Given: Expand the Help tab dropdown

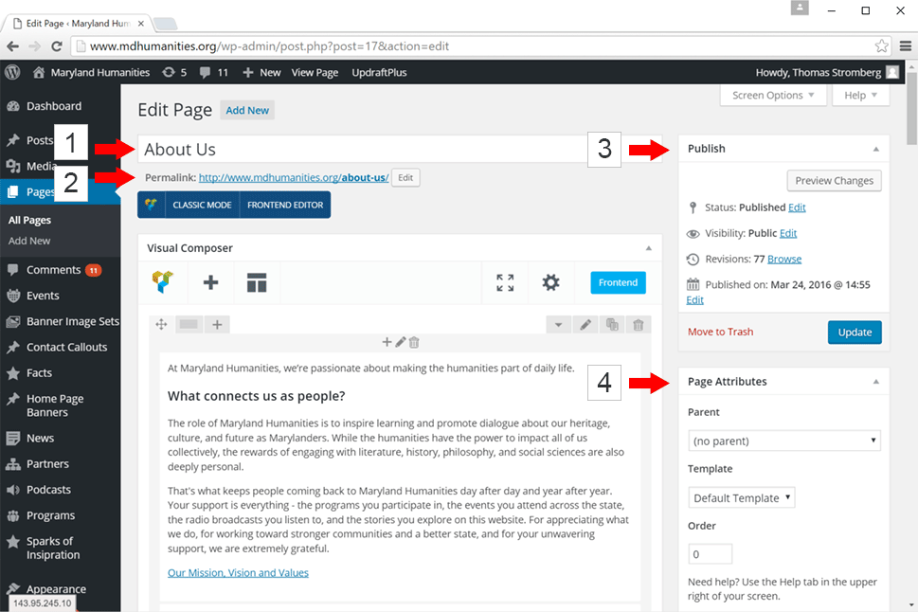Looking at the screenshot, I should point(860,96).
